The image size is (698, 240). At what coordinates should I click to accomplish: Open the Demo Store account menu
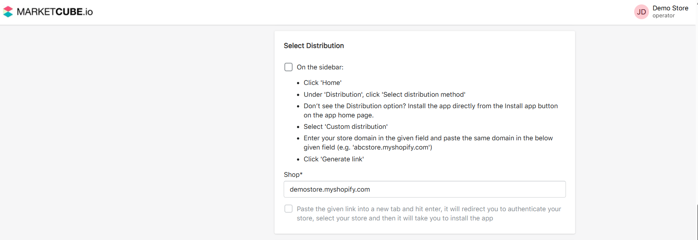tap(670, 8)
